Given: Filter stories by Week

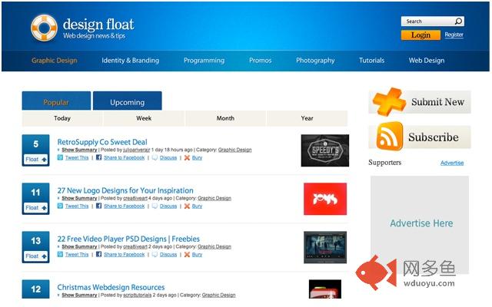Looking at the screenshot, I should [x=144, y=118].
